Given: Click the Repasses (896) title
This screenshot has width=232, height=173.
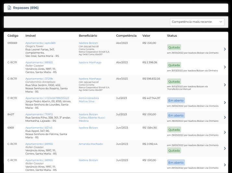Looking at the screenshot, I should 26,8.
